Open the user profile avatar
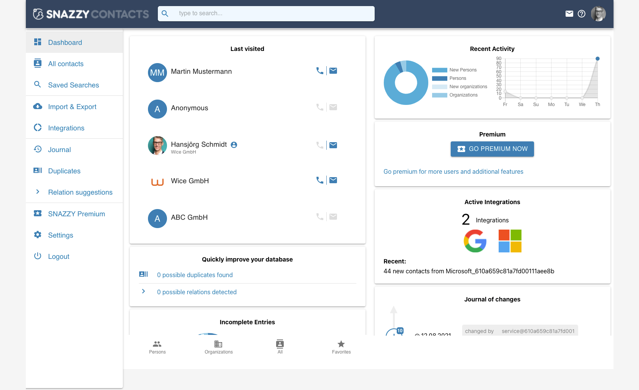The height and width of the screenshot is (390, 639). 598,14
